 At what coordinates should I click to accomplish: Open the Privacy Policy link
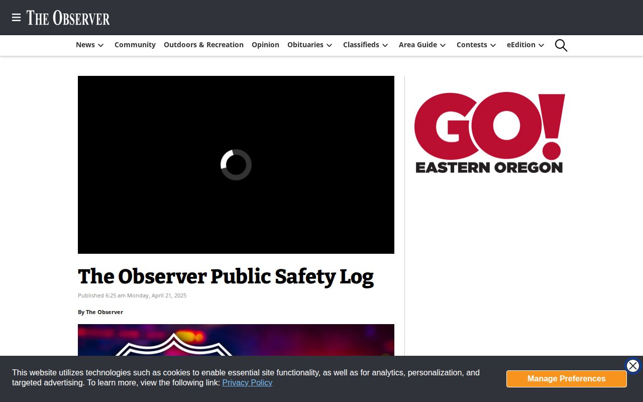click(247, 383)
